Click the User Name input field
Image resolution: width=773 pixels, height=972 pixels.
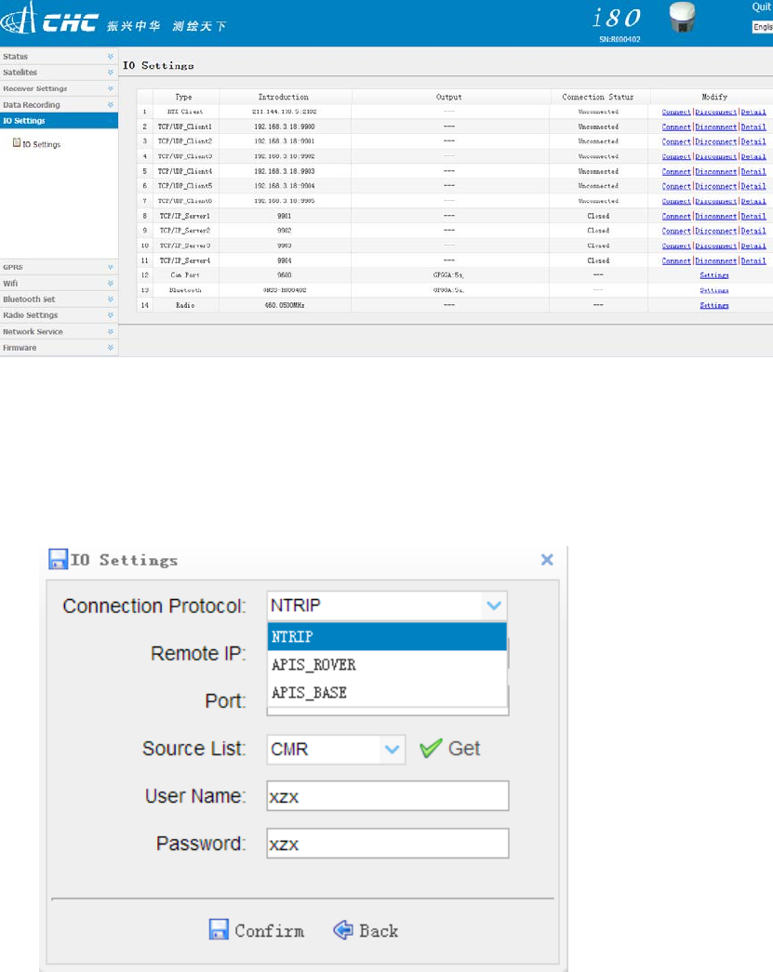click(387, 796)
